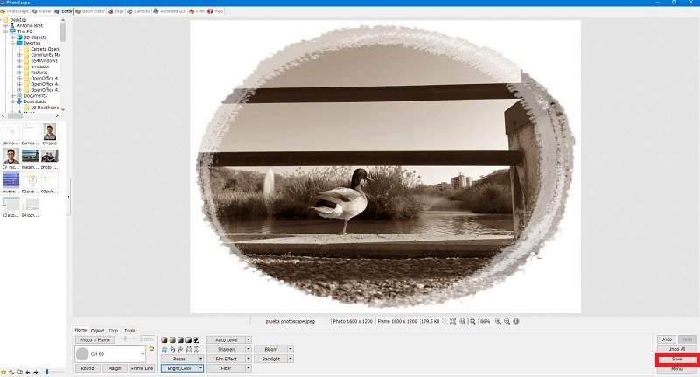Open the Combine tab
700x377 pixels.
click(139, 11)
